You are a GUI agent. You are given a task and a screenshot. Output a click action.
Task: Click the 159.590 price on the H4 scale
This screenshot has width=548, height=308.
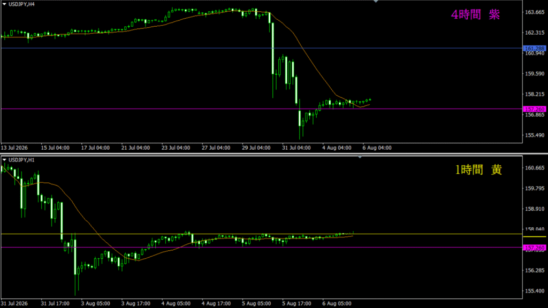point(535,74)
